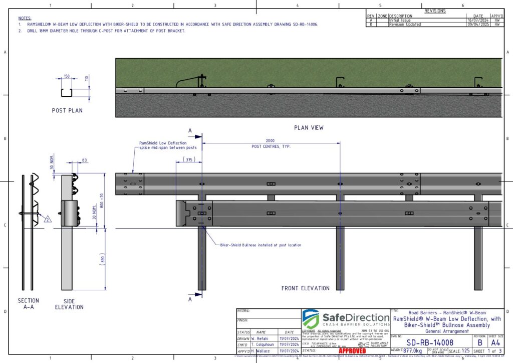Click the Safe Direction shield logo

coord(311,319)
